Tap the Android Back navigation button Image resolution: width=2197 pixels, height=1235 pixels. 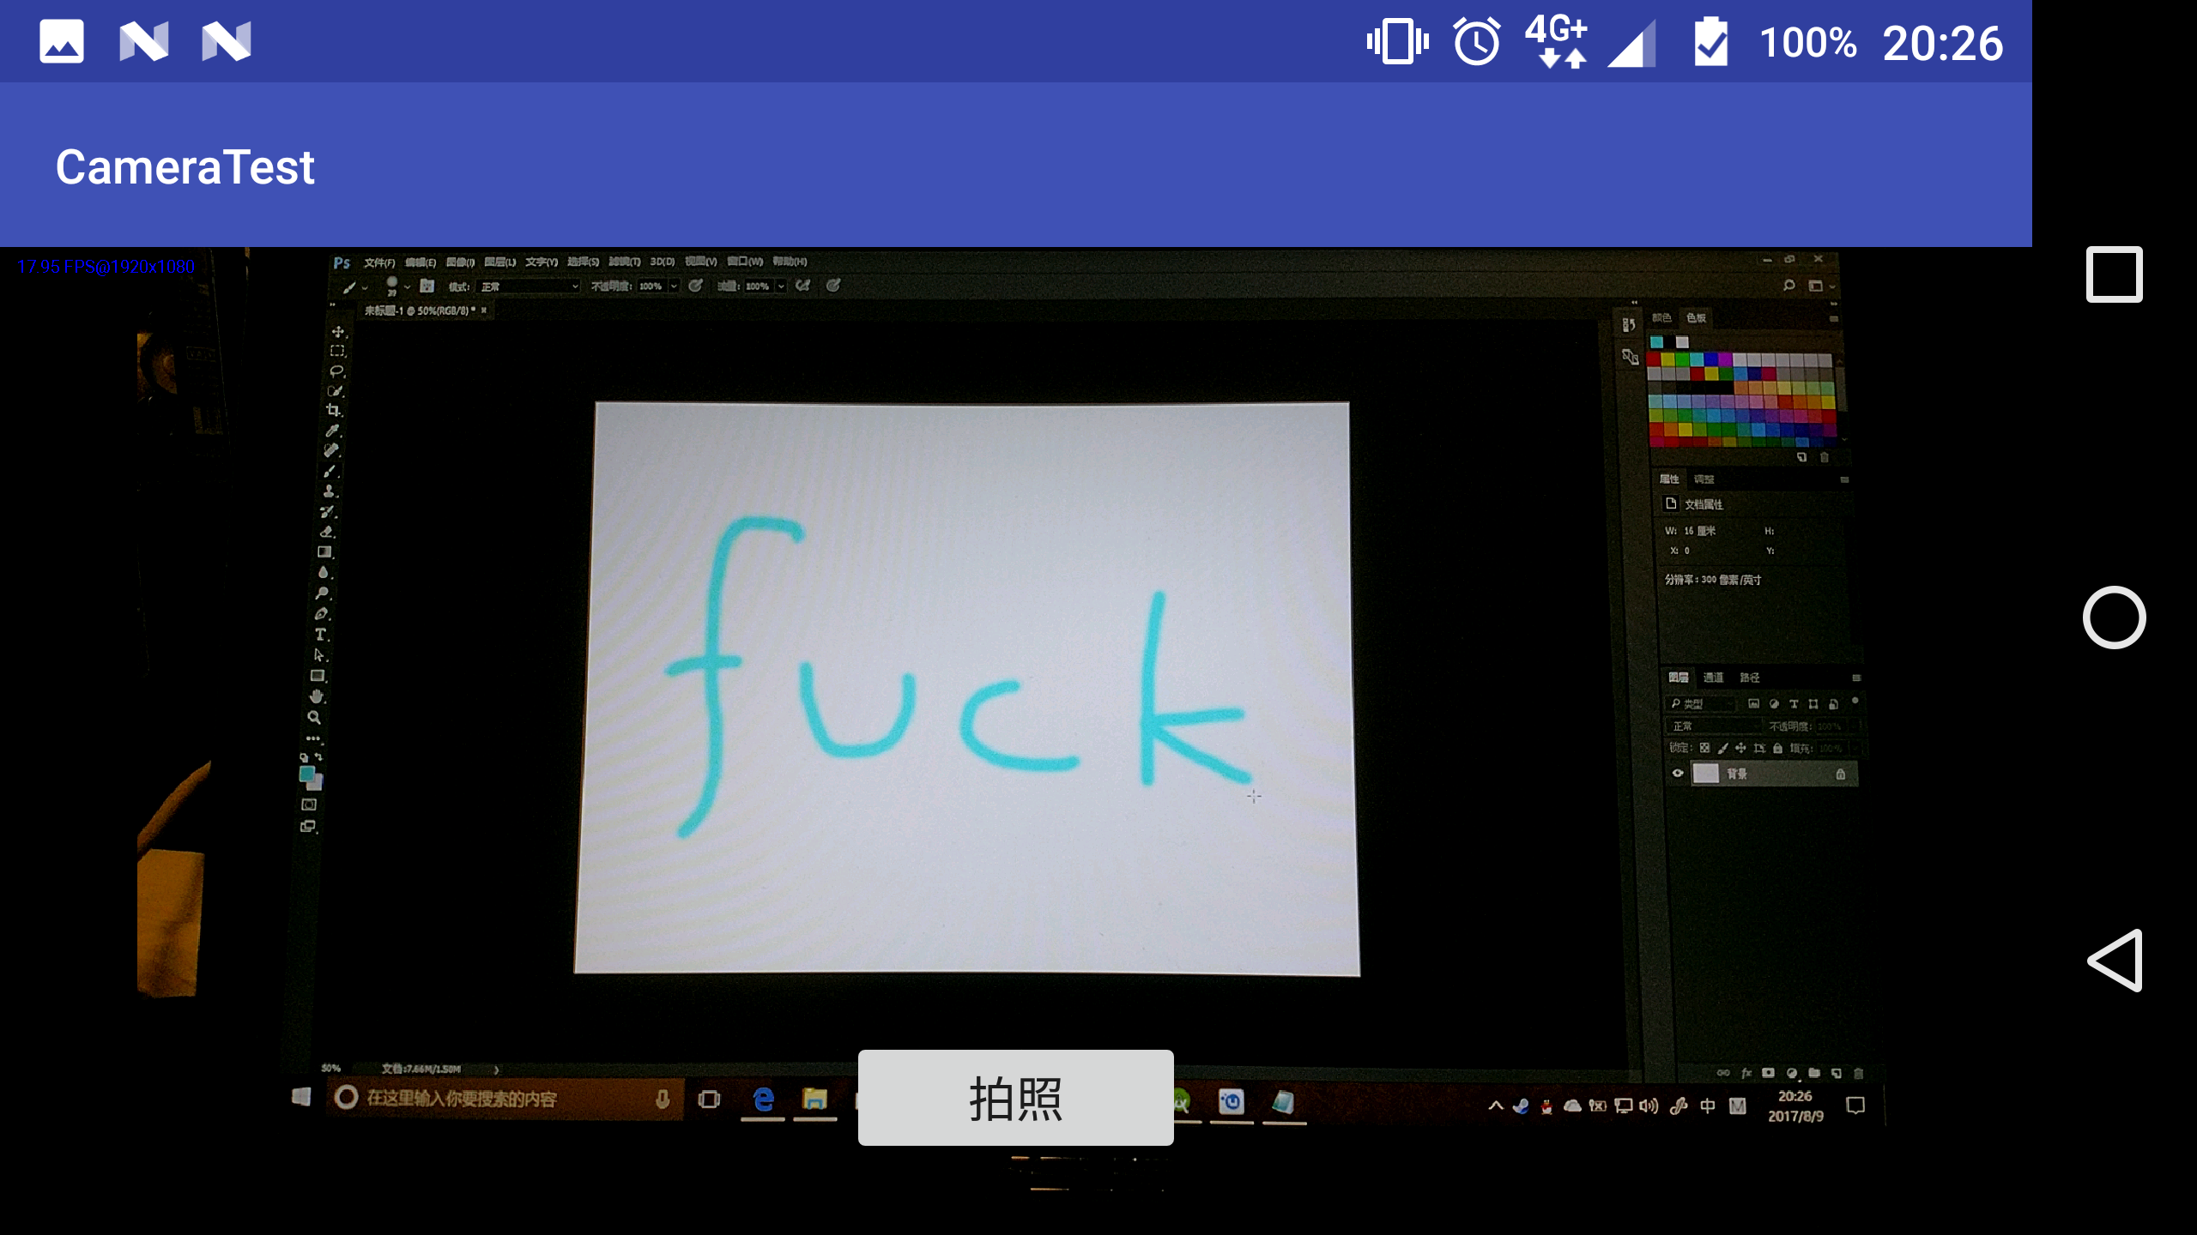2114,961
